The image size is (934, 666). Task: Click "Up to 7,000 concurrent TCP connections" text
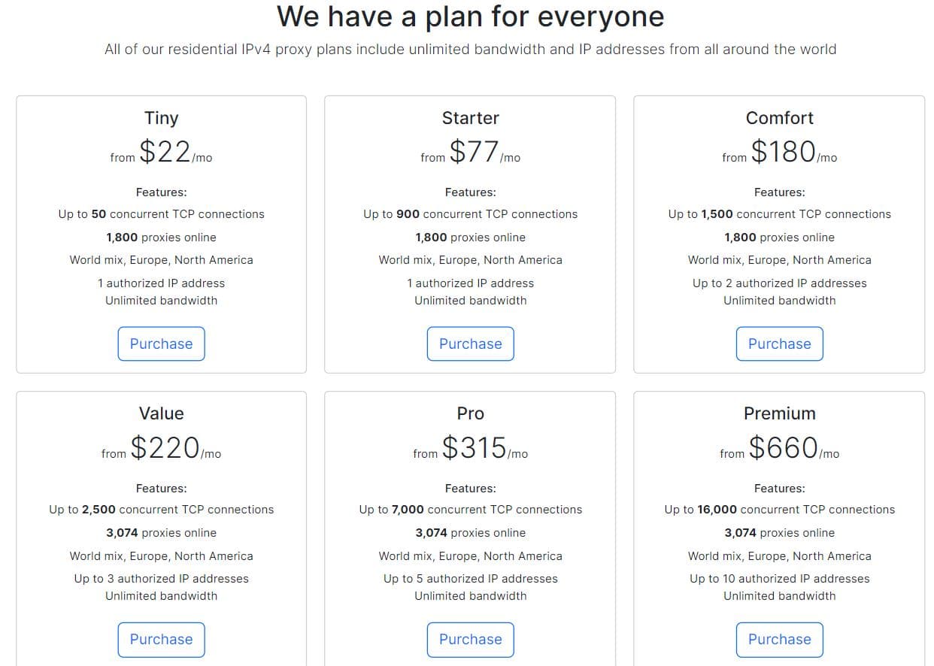pos(470,510)
